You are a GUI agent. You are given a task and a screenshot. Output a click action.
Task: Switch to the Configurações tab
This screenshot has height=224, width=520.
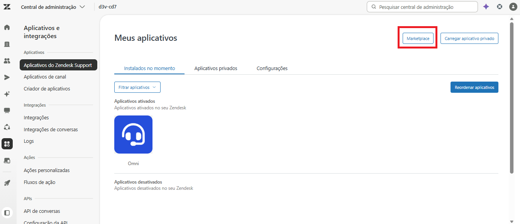272,68
